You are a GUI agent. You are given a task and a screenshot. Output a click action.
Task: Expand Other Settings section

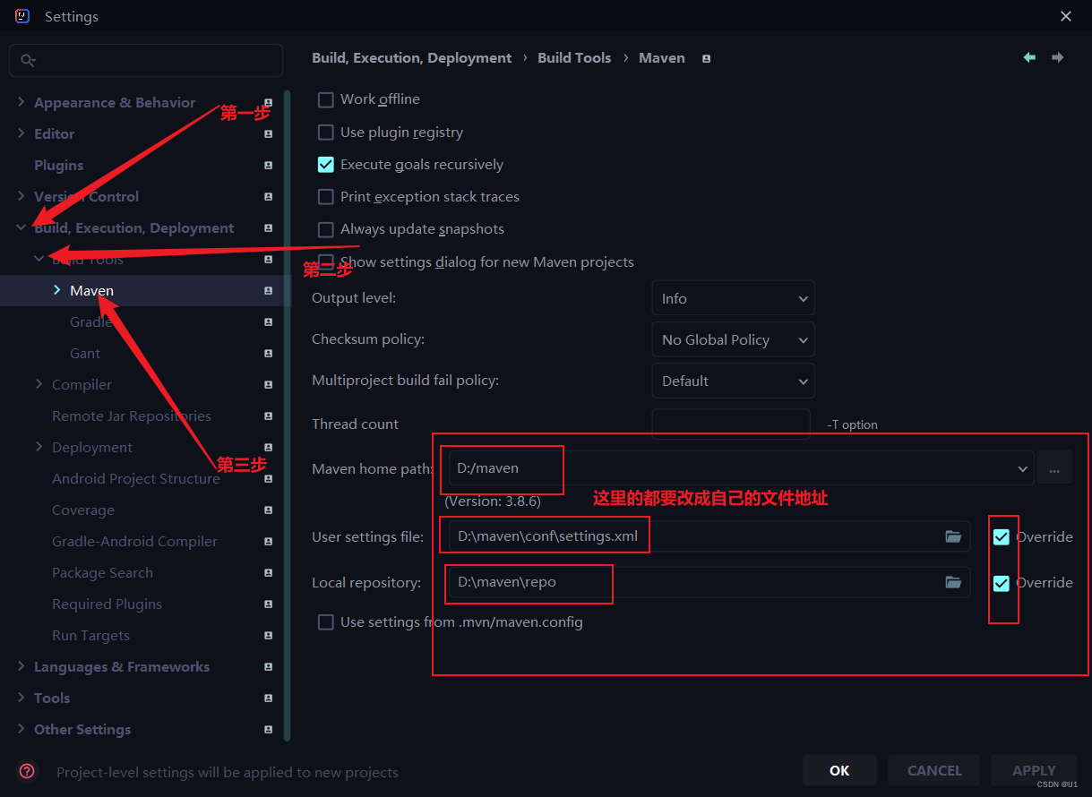21,729
